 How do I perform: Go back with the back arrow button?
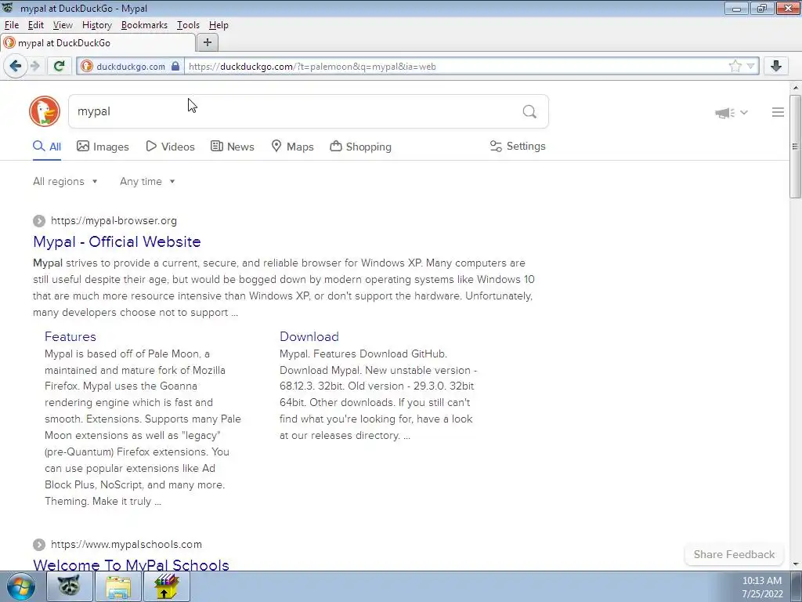pos(16,66)
